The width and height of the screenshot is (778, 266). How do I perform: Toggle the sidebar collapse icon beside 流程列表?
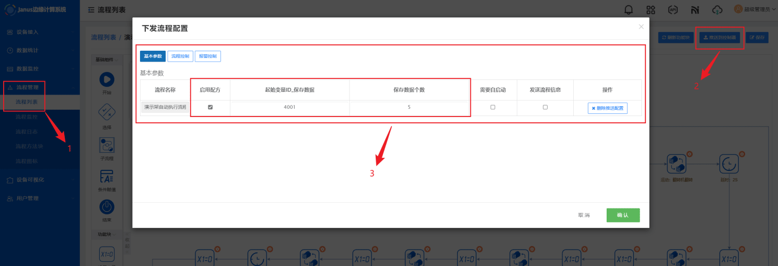pos(91,10)
